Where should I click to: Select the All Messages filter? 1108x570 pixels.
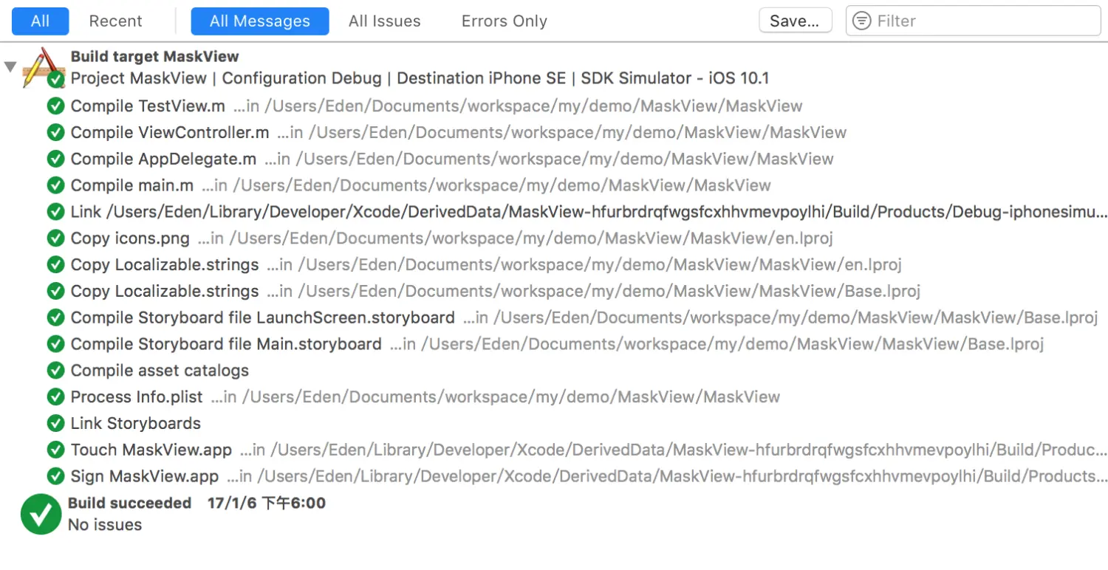pyautogui.click(x=260, y=21)
